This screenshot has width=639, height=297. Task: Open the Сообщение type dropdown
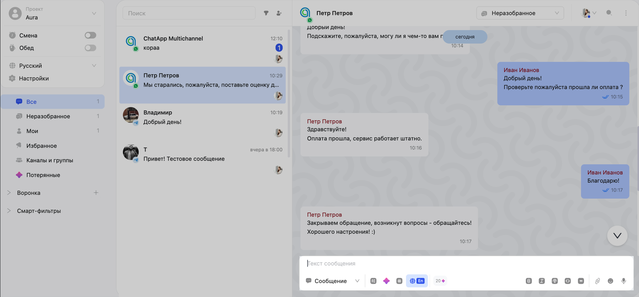click(x=332, y=281)
